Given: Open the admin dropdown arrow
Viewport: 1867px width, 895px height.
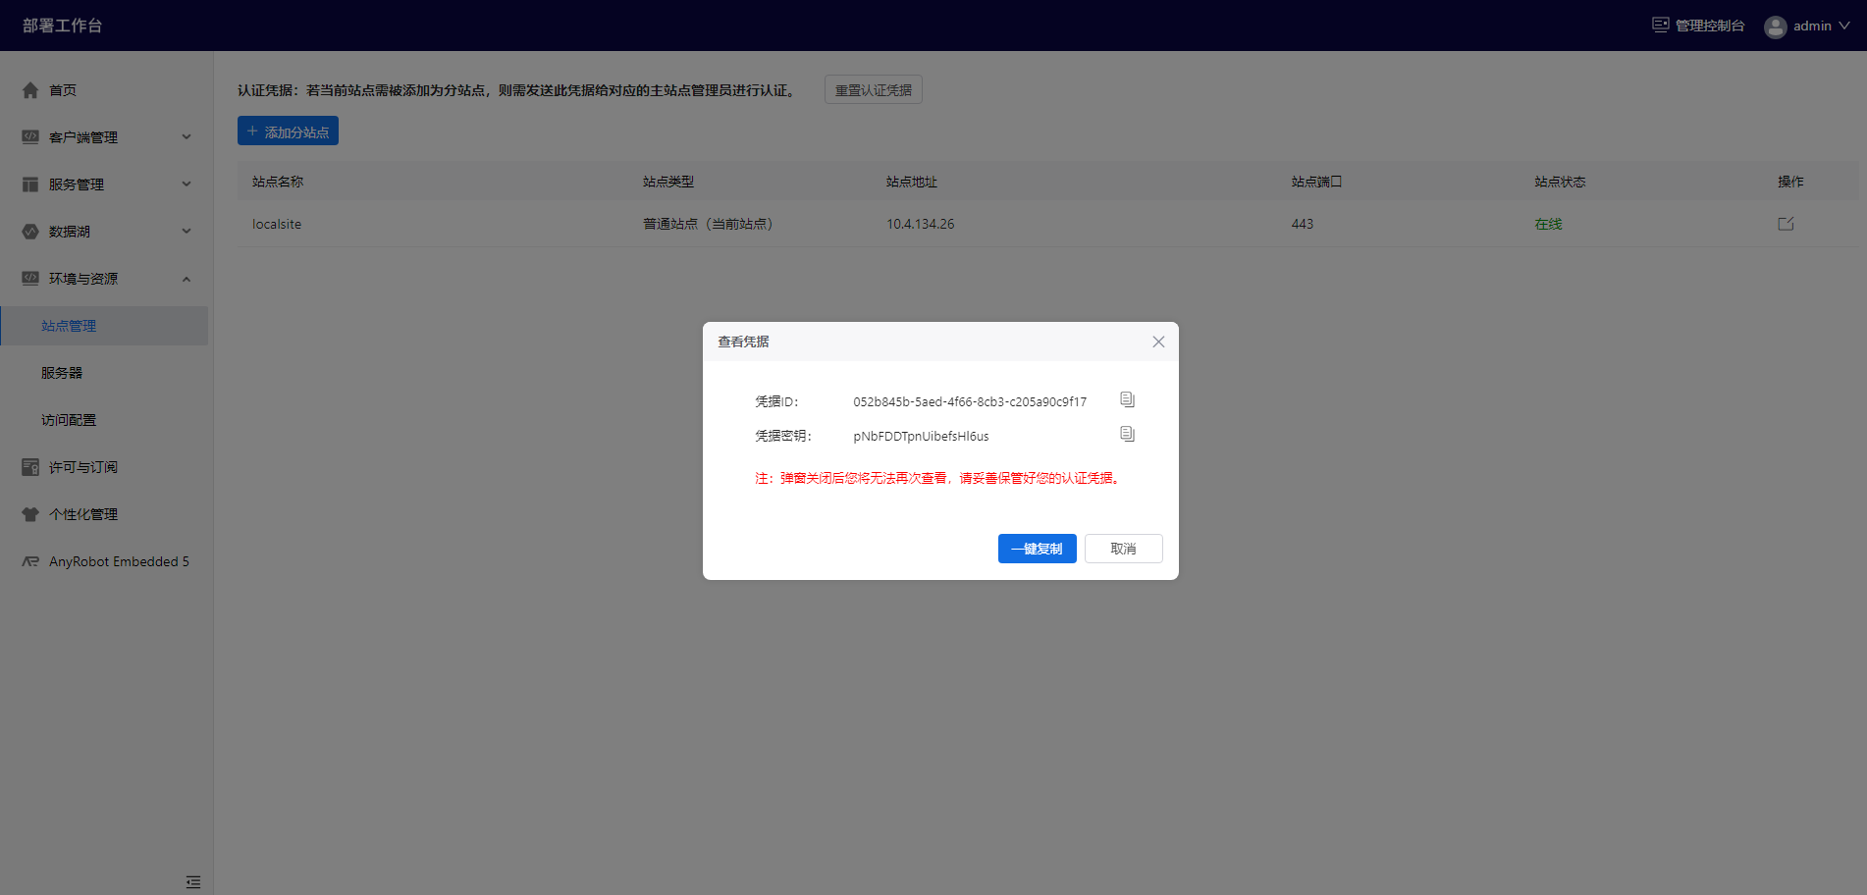Looking at the screenshot, I should pyautogui.click(x=1844, y=26).
